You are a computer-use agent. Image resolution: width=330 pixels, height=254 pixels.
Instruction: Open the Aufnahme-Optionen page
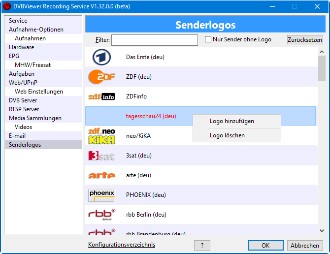tap(43, 30)
